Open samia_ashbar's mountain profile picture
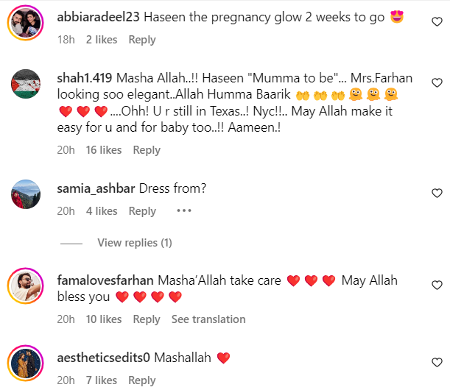The height and width of the screenshot is (390, 450). (26, 194)
